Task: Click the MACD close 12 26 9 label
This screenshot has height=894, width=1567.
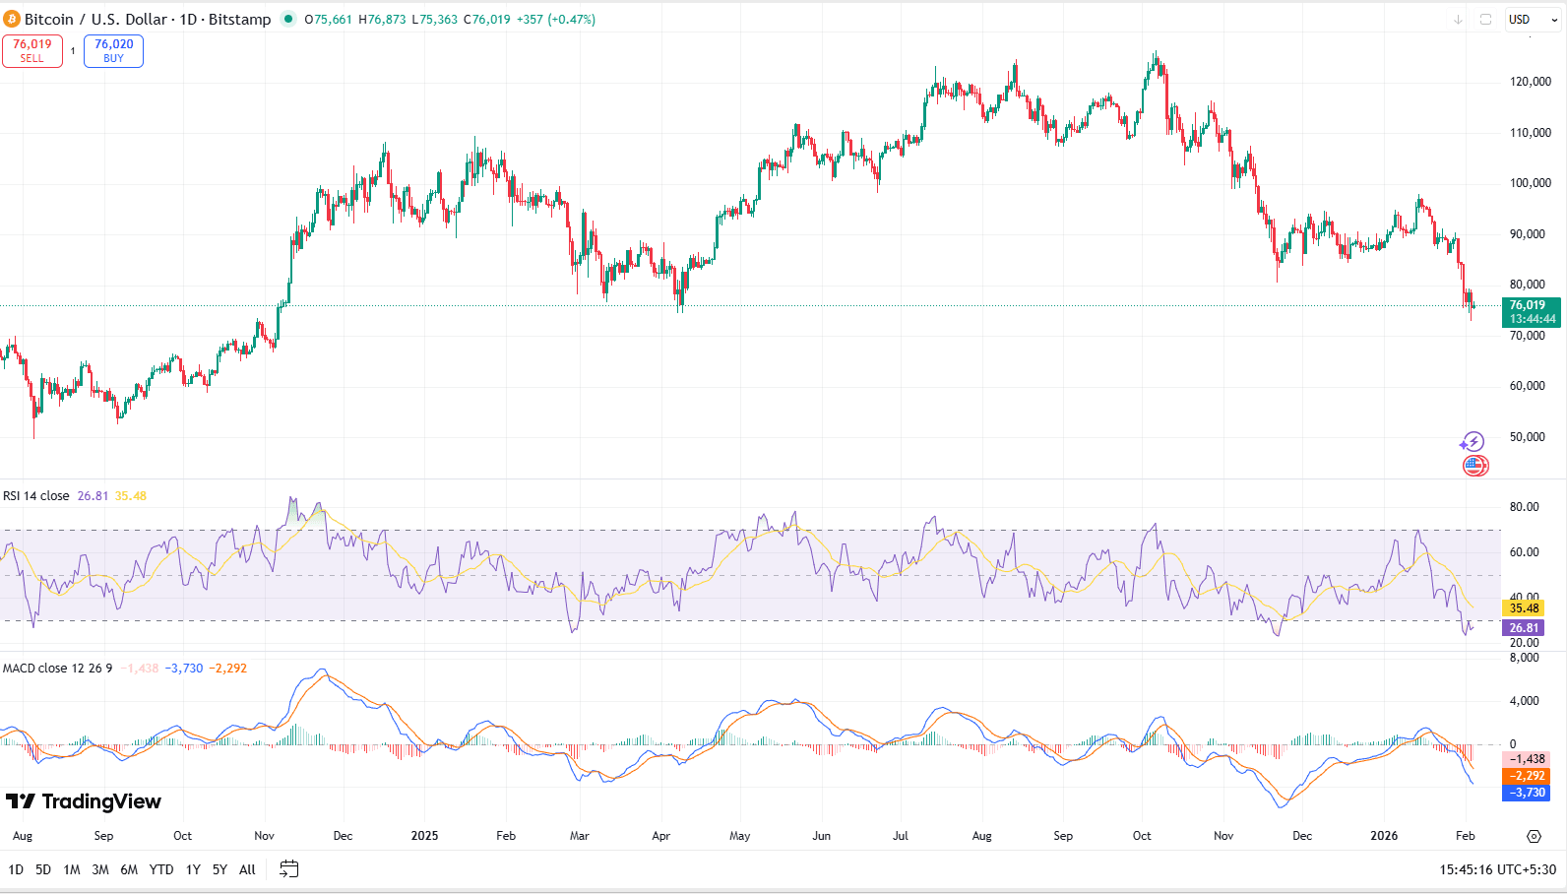Action: (57, 669)
